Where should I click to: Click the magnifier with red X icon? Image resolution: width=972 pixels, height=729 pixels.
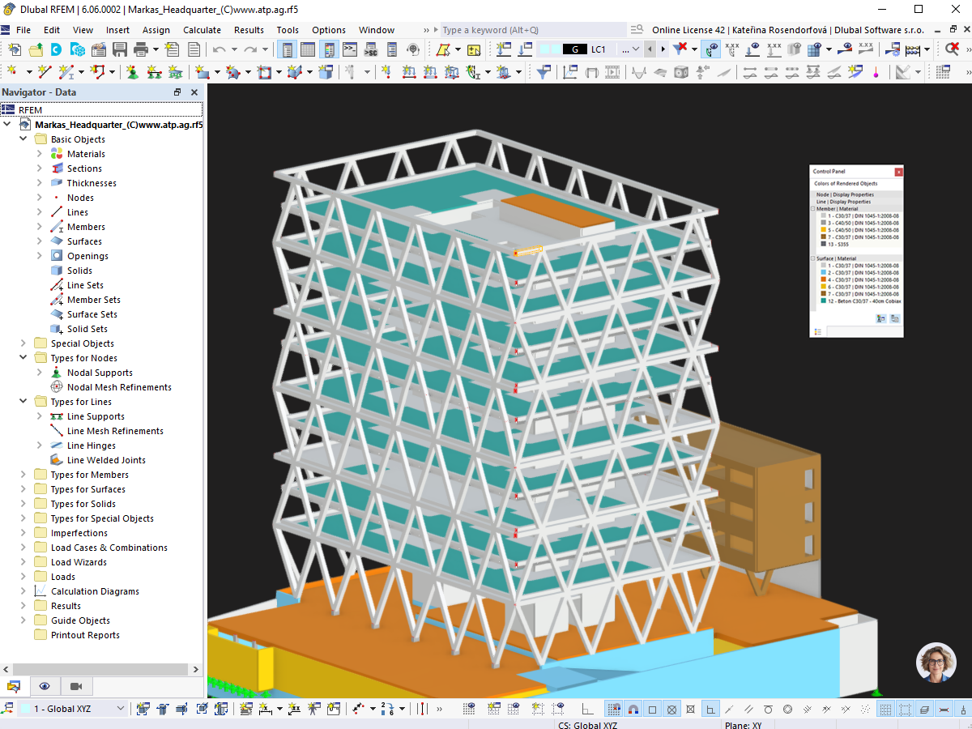(953, 49)
